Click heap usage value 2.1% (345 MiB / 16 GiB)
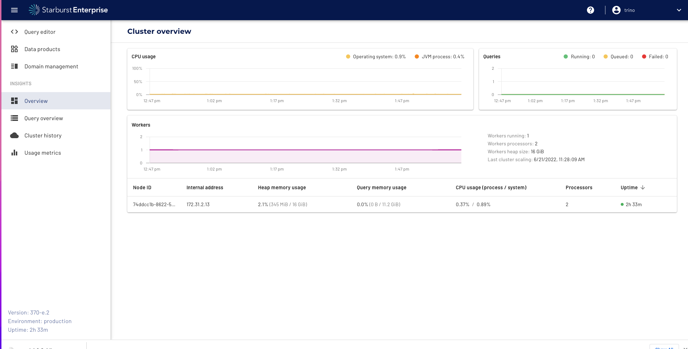Screen dimensions: 688x349 coord(282,204)
